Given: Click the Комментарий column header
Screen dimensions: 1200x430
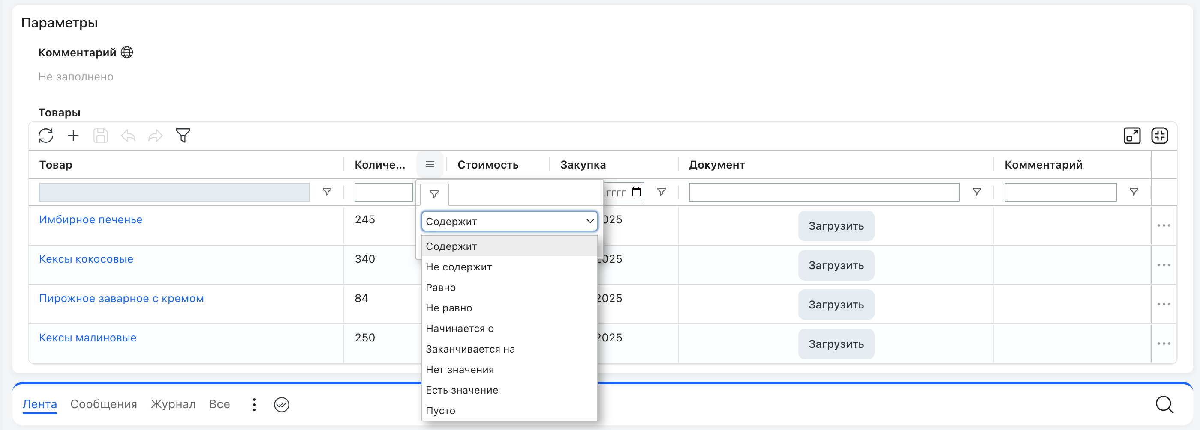Looking at the screenshot, I should (x=1043, y=165).
